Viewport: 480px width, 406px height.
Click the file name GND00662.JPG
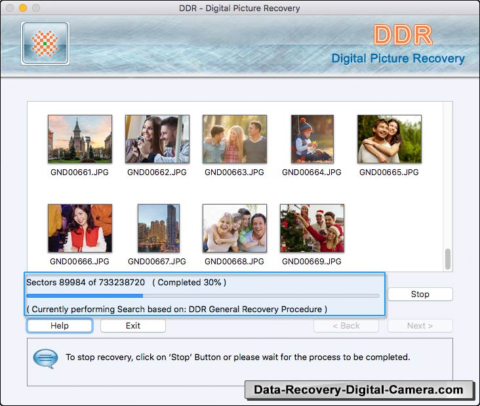pyautogui.click(x=157, y=172)
